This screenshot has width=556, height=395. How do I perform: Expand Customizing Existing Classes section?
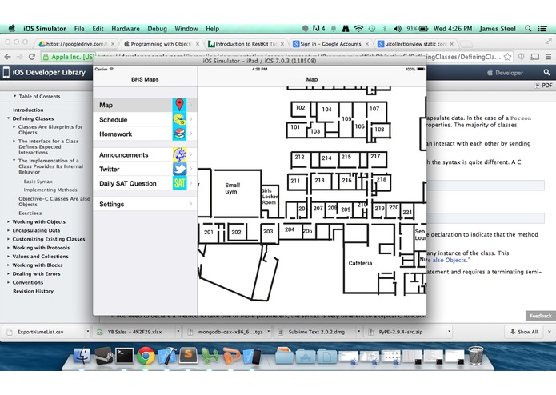tap(9, 239)
